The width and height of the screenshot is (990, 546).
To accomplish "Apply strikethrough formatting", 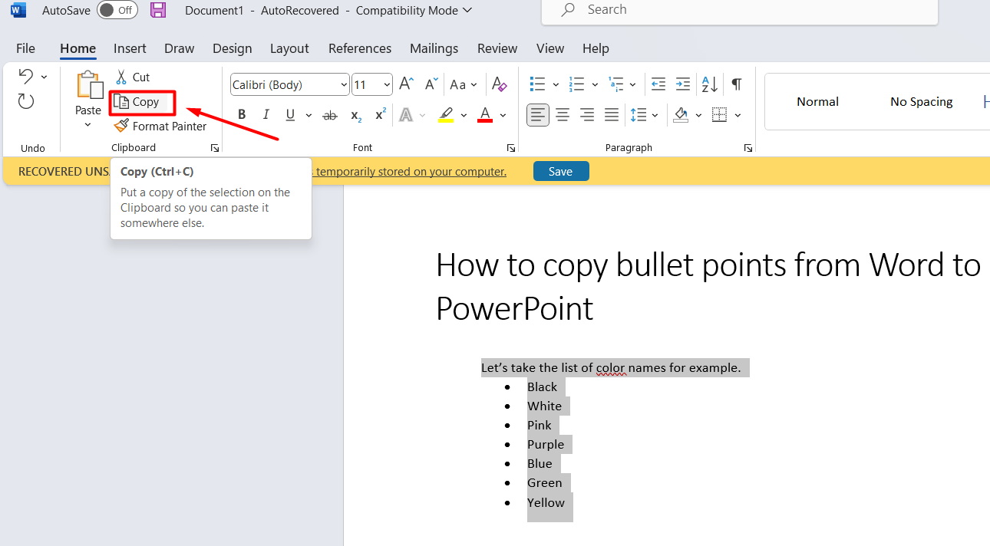I will [x=330, y=115].
